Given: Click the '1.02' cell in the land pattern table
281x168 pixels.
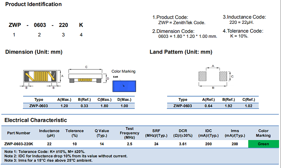Looking at the screenshot, I should (249, 106).
